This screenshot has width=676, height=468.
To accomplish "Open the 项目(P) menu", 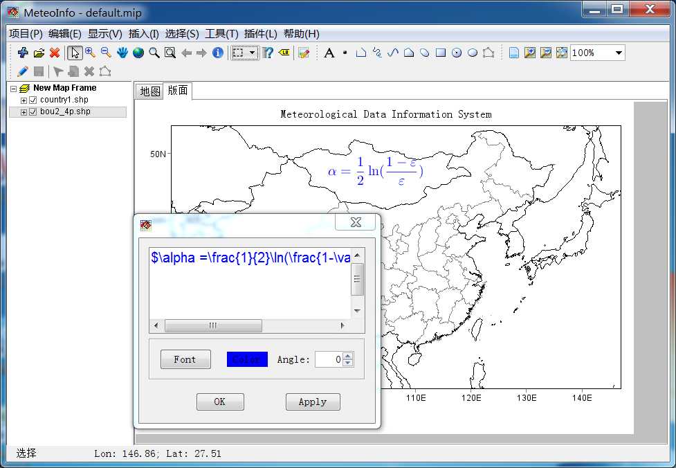I will click(26, 34).
